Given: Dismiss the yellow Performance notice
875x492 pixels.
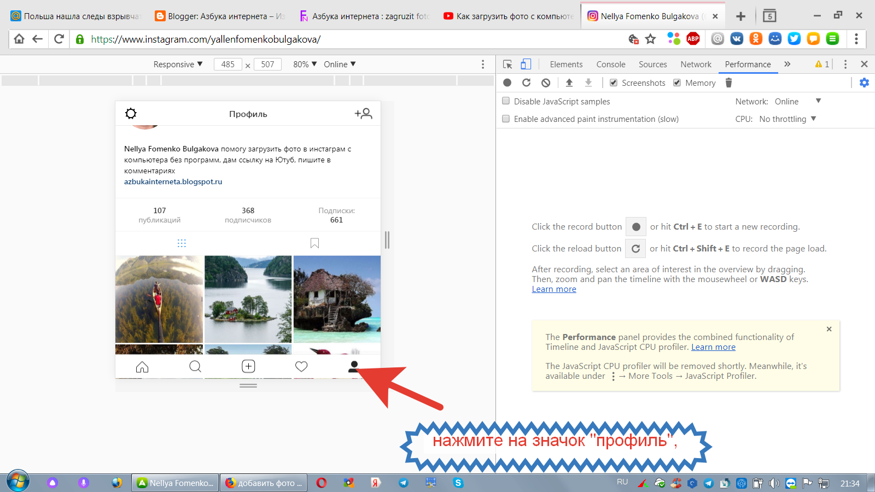Looking at the screenshot, I should [x=829, y=329].
